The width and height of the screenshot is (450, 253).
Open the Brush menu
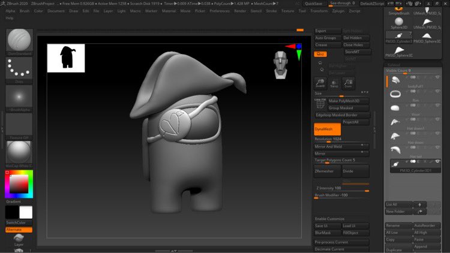pyautogui.click(x=25, y=11)
